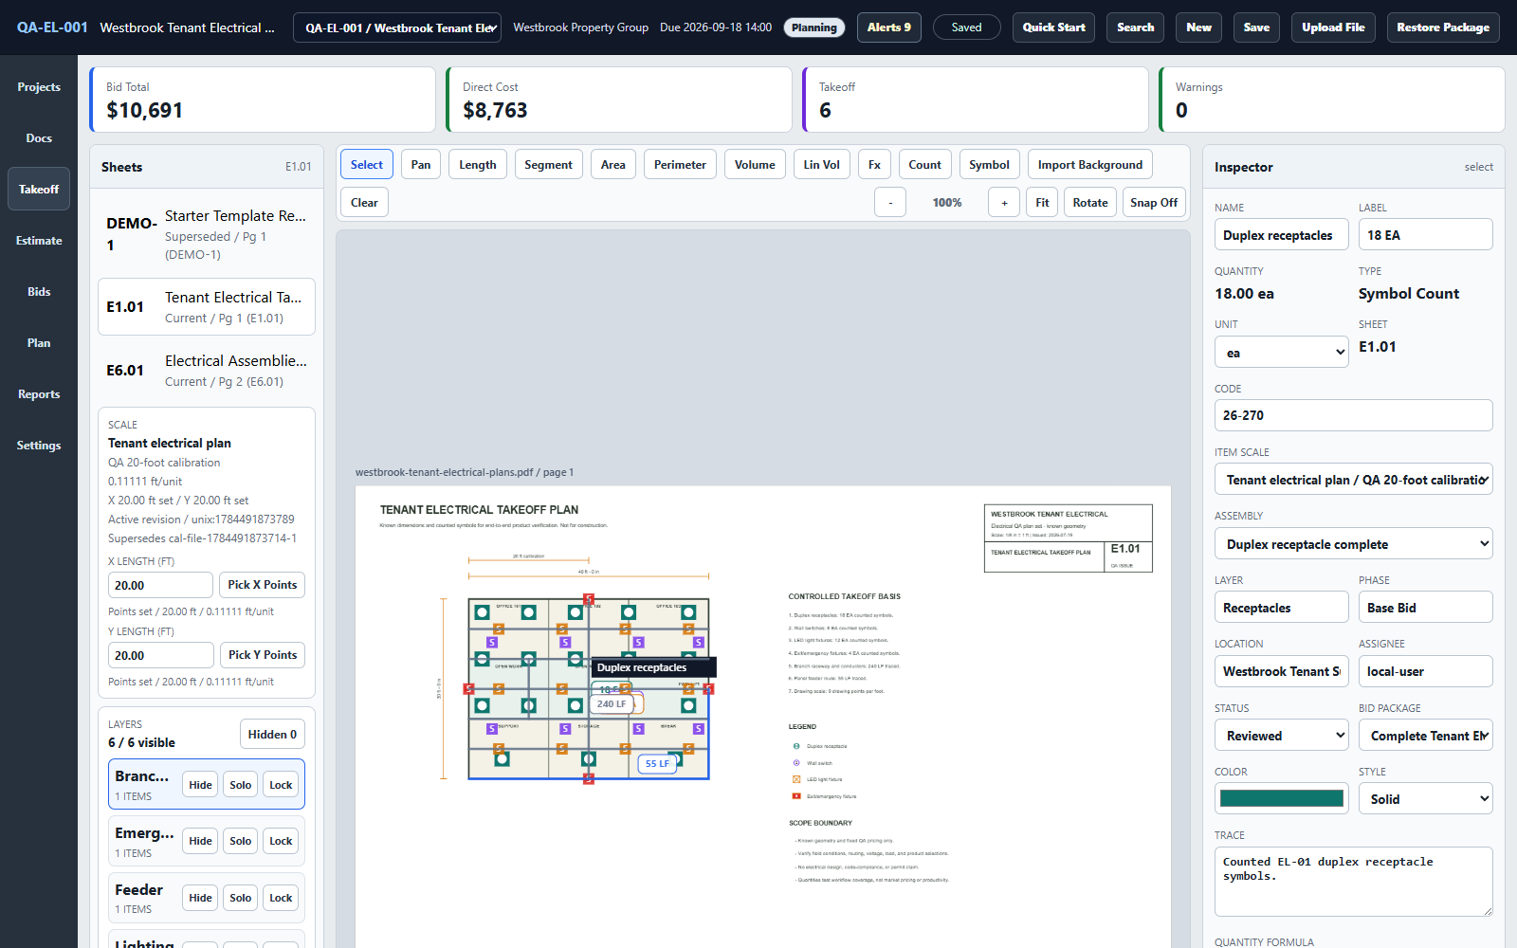
Task: Click Pick Y Points
Action: tap(263, 655)
